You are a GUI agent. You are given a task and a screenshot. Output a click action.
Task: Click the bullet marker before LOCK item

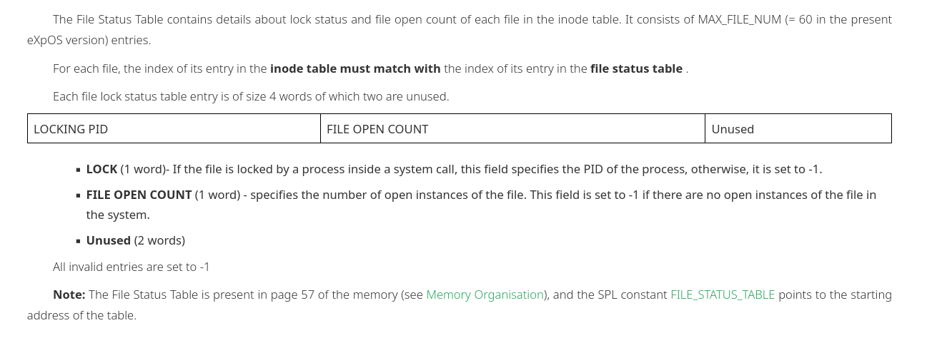(78, 170)
